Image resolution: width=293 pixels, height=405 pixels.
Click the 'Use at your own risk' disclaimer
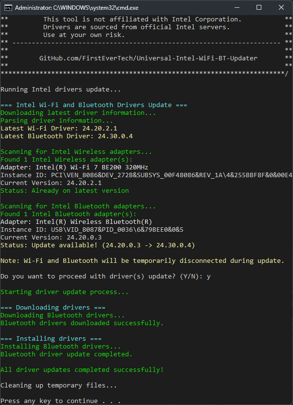click(x=84, y=35)
